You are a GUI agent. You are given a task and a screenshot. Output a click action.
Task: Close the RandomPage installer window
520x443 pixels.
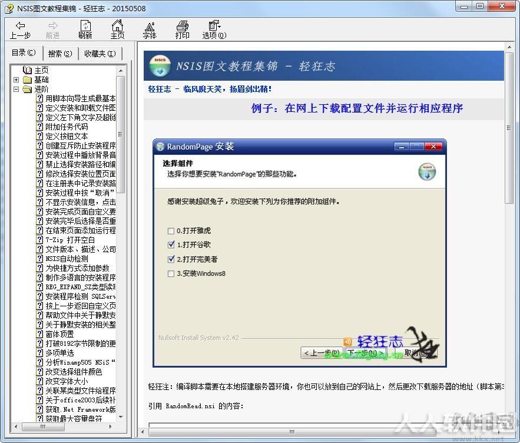coord(433,146)
